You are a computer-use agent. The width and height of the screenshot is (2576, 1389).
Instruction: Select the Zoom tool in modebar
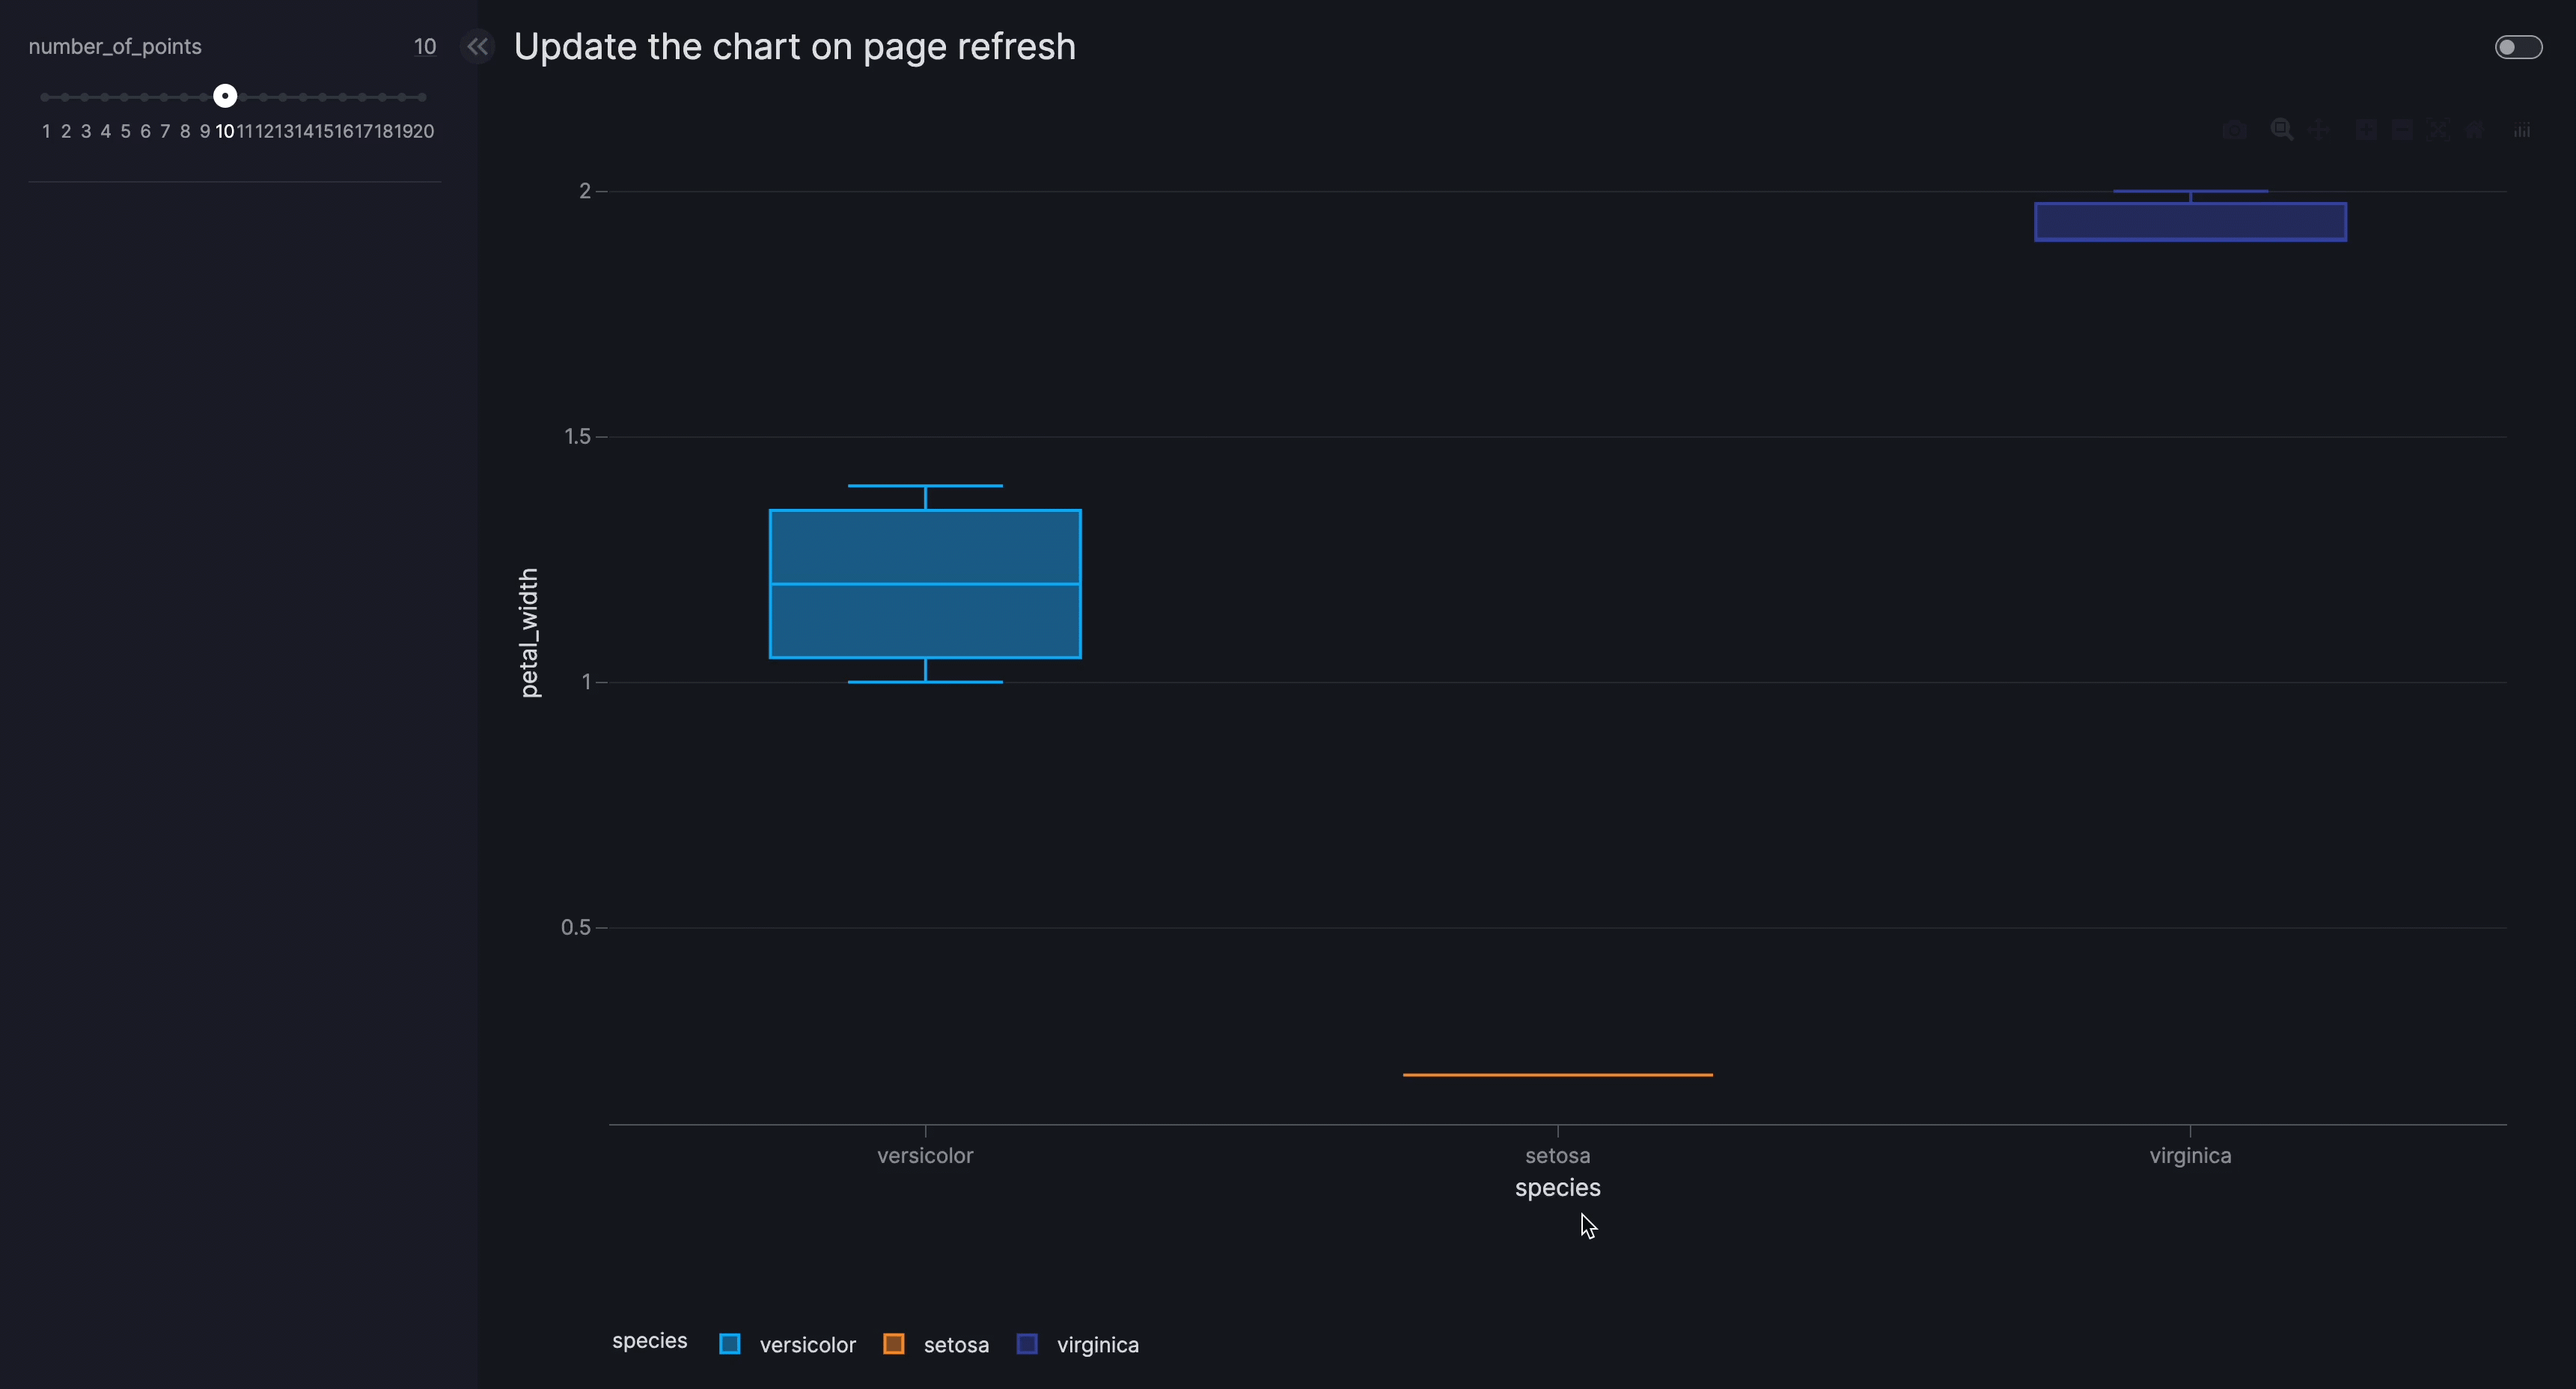(2281, 130)
